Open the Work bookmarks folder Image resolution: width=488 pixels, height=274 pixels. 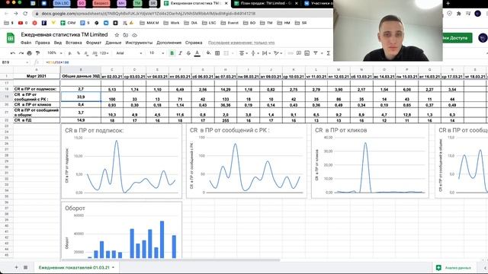[x=172, y=23]
